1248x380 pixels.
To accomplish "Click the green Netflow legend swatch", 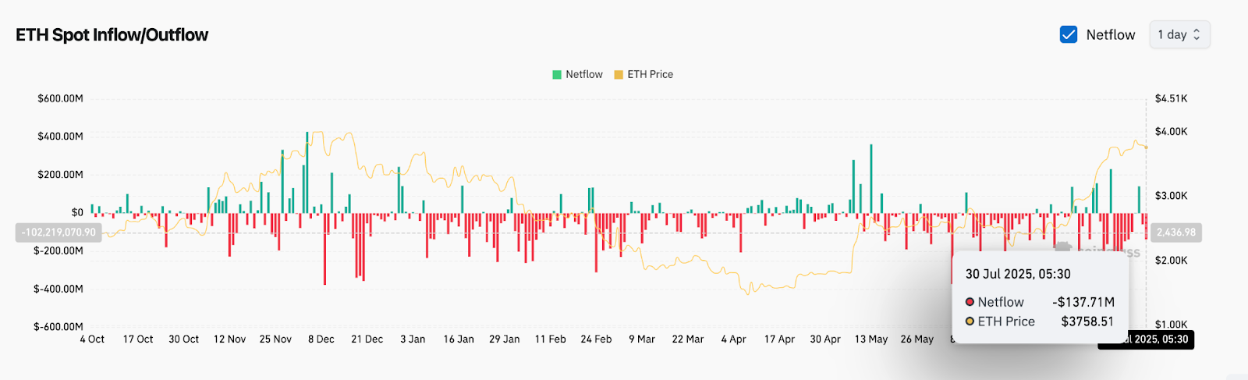I will pos(557,75).
